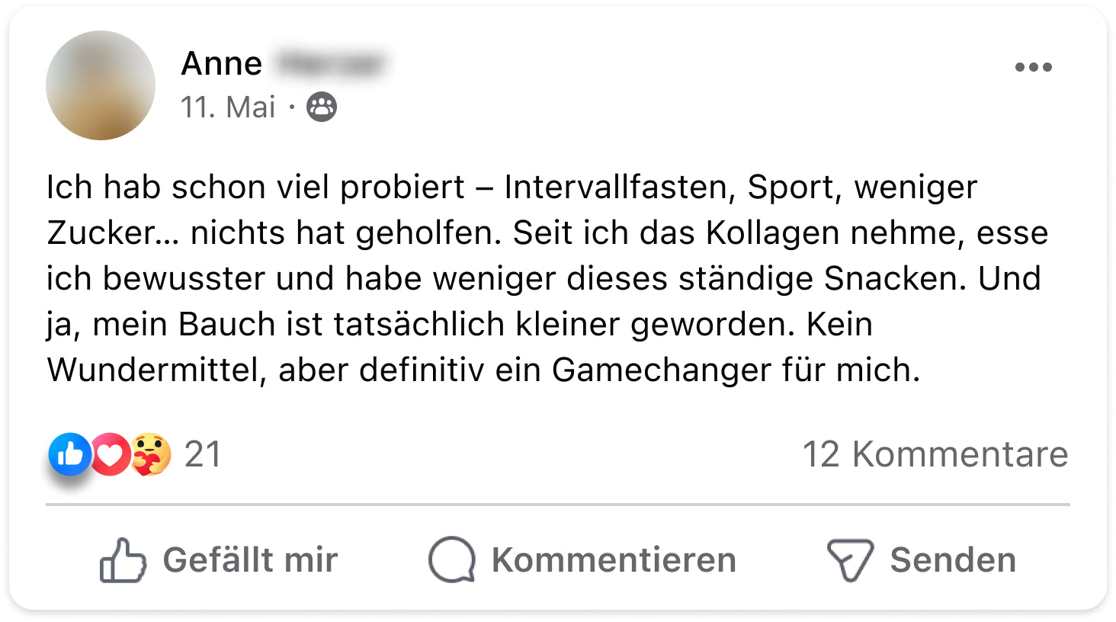Click the Senden paper-plane icon
1116x622 pixels.
point(850,560)
